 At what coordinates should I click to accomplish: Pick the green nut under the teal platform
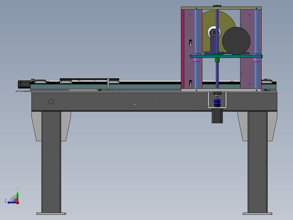click(217, 60)
